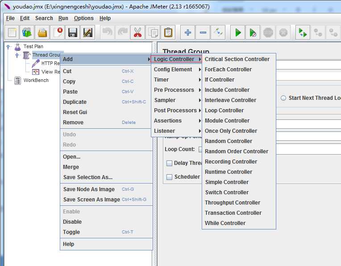The height and width of the screenshot is (266, 341).
Task: Enable the Delay Thread creation checkbox
Action: tap(169, 163)
